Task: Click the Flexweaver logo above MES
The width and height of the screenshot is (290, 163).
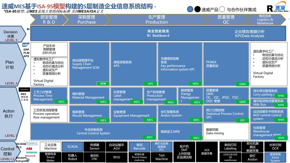Action: (x=24, y=90)
